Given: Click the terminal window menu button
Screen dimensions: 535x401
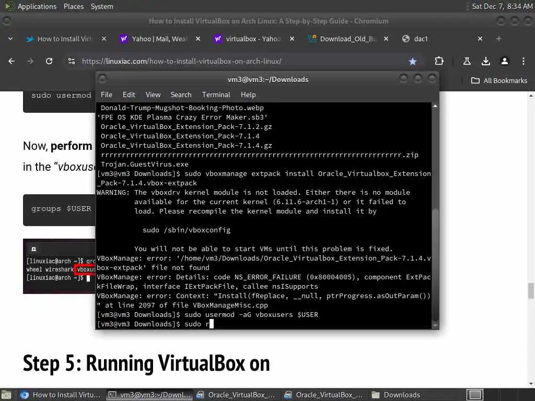Looking at the screenshot, I should [102, 79].
